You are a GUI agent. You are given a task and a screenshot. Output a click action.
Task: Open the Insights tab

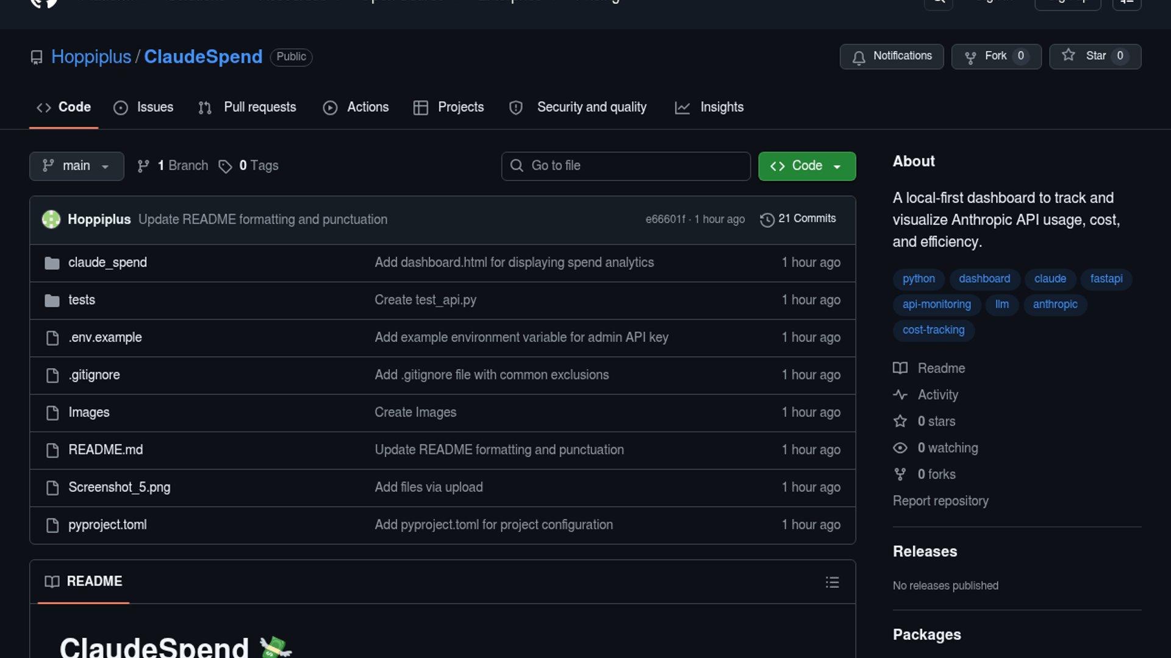[x=709, y=107]
